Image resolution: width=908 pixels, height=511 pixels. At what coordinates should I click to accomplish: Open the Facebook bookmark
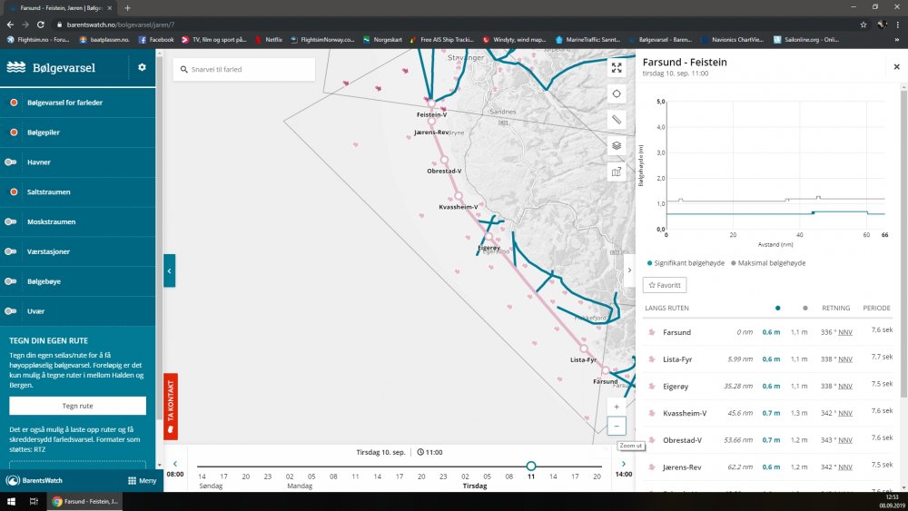pos(156,39)
